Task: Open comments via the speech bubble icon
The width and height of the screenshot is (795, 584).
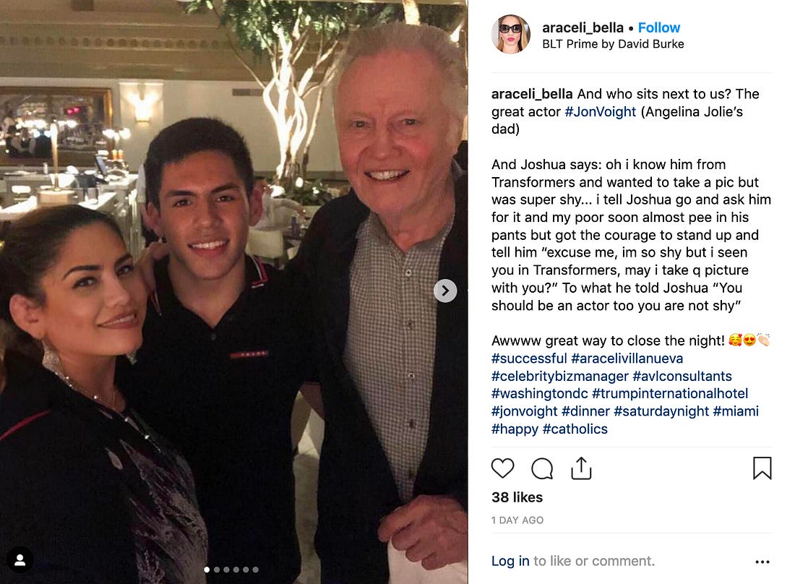Action: pyautogui.click(x=542, y=468)
